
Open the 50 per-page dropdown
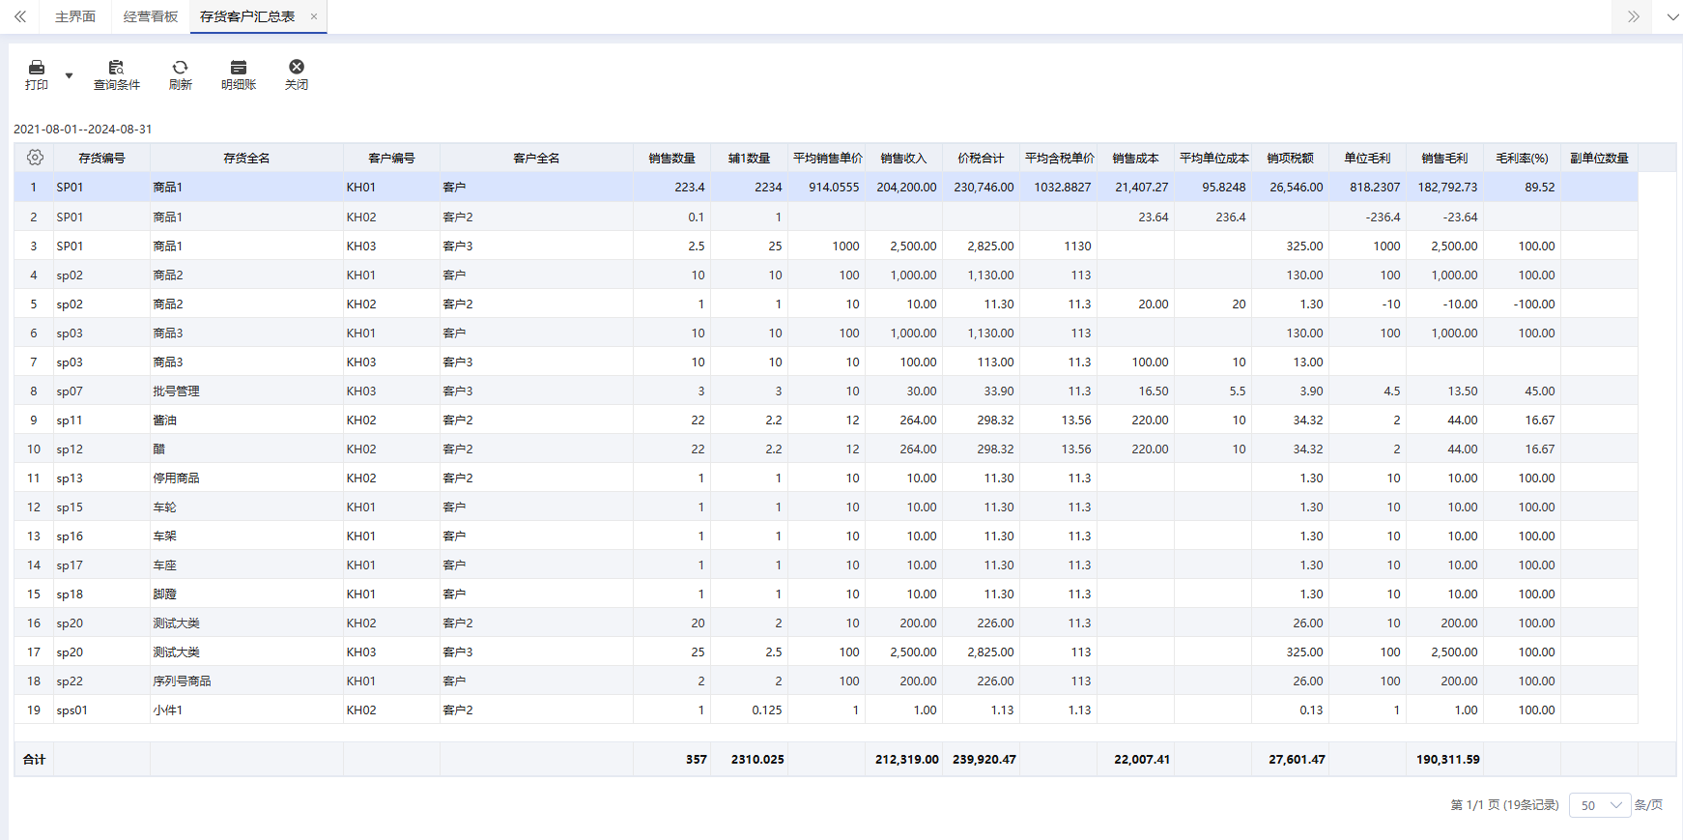1600,805
